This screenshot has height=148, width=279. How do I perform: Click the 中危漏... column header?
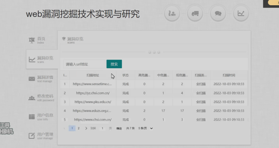click(163, 75)
